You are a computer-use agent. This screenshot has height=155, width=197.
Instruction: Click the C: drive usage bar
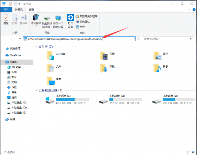point(72,99)
